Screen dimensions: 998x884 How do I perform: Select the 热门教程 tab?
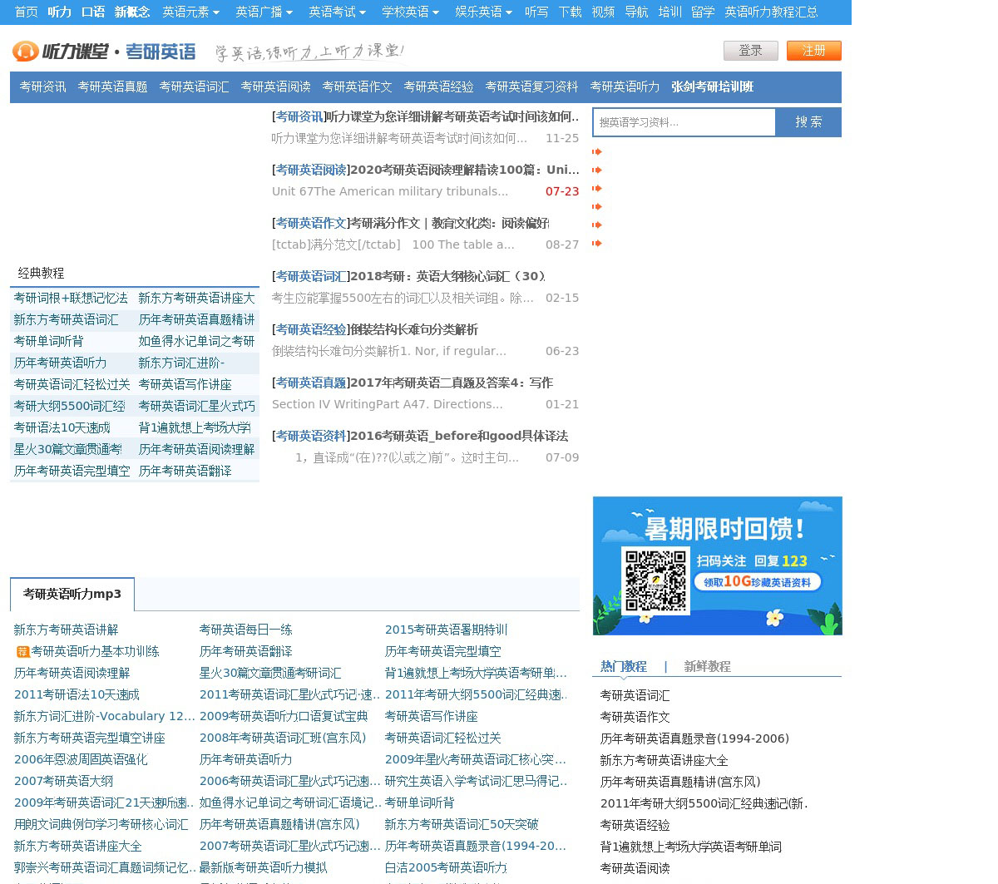(623, 666)
